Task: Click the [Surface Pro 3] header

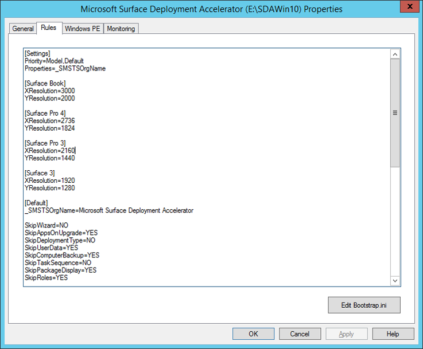Action: 45,143
